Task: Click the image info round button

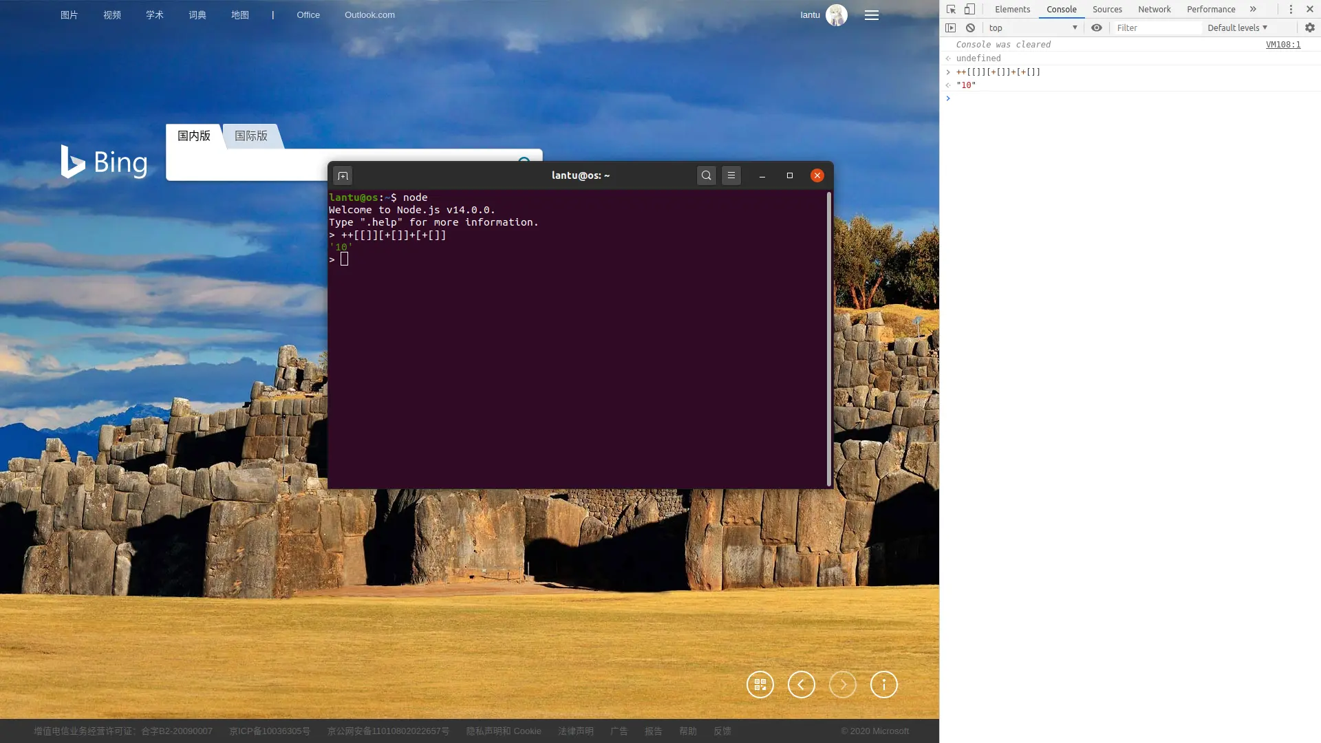Action: tap(883, 685)
